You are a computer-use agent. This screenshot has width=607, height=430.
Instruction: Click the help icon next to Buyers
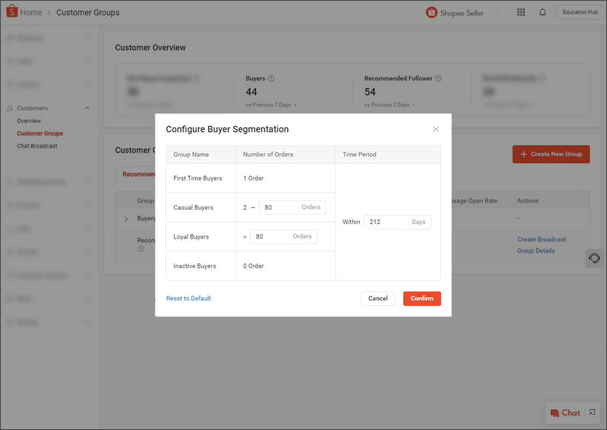(271, 78)
